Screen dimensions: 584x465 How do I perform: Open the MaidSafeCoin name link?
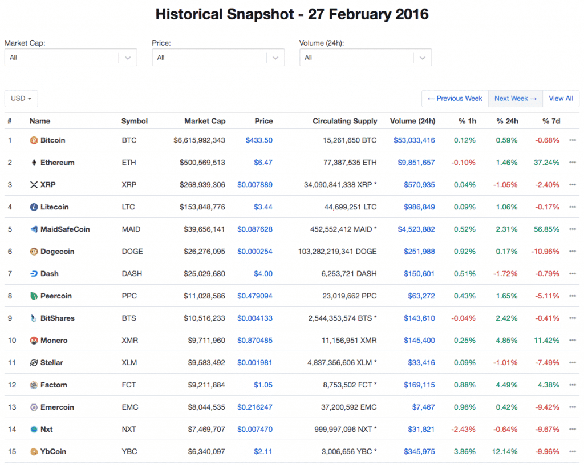[x=65, y=229]
